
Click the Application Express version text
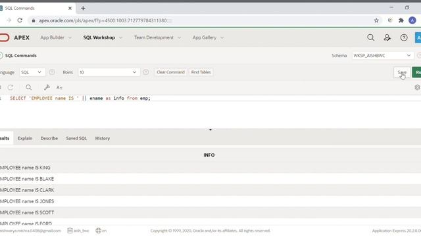point(397,231)
